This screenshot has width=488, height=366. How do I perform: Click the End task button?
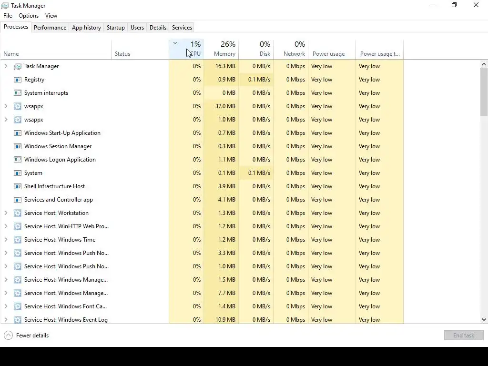[x=464, y=335]
